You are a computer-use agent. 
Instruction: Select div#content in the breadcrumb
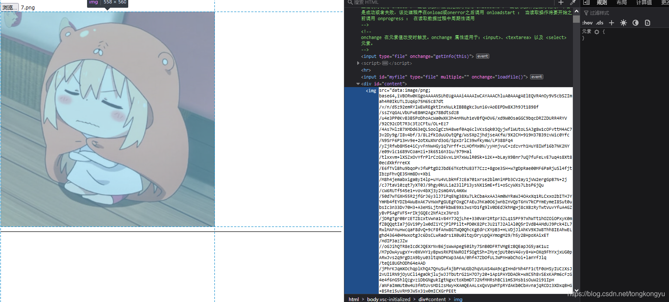pos(432,299)
